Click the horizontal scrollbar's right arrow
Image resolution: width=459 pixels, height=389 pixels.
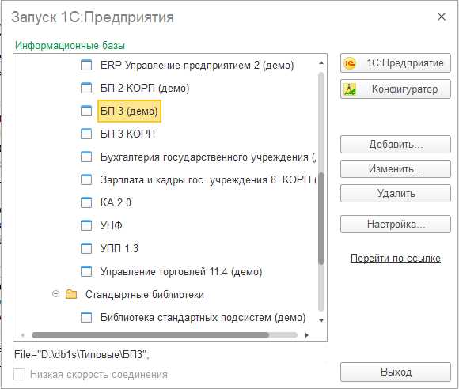[306, 335]
